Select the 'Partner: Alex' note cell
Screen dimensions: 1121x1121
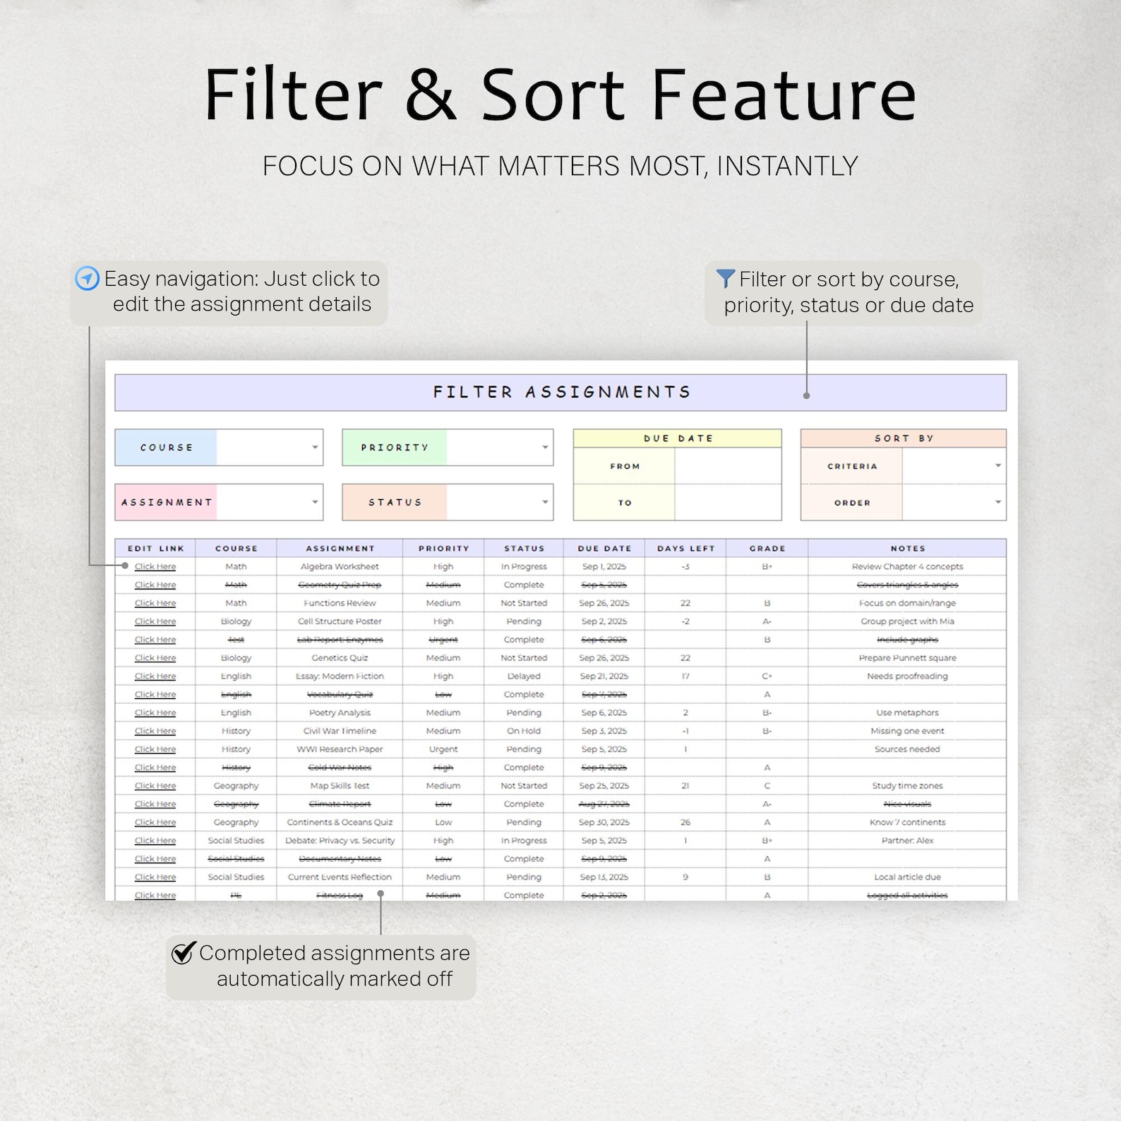(908, 841)
